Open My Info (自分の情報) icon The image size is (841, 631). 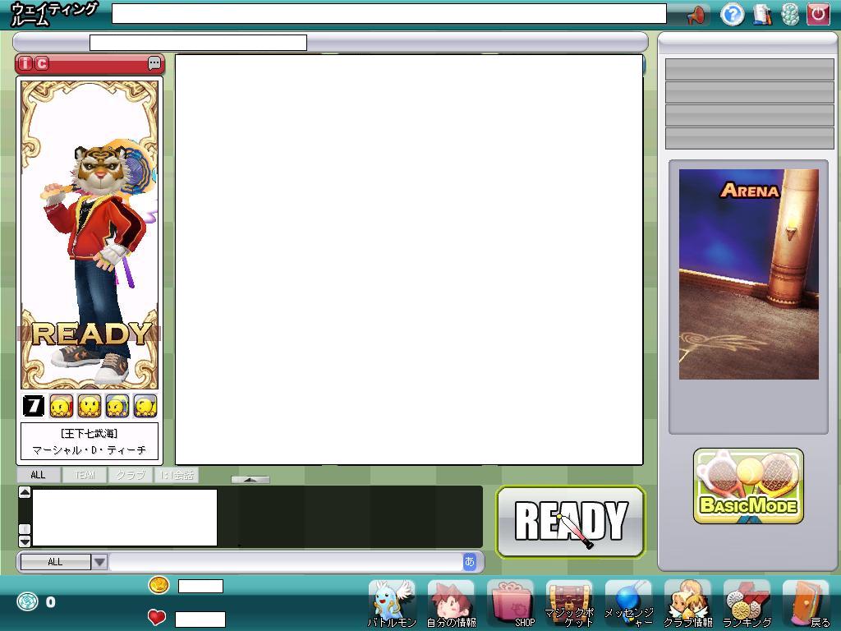click(451, 603)
